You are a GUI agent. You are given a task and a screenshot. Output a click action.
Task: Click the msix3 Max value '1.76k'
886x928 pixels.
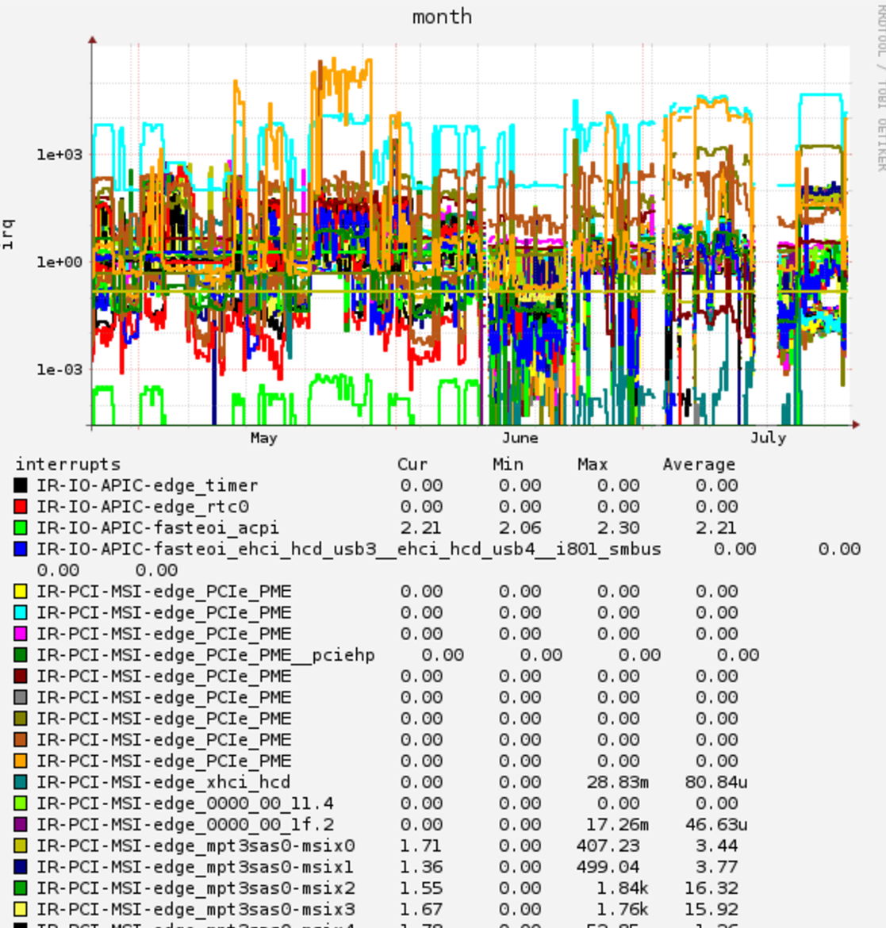623,909
